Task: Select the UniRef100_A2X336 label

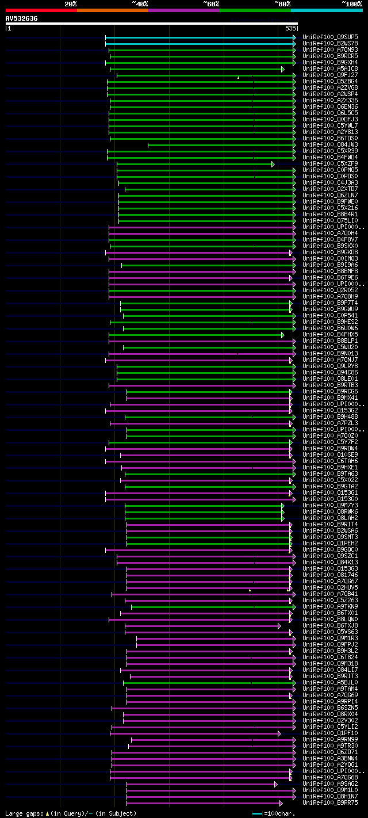Action: point(330,100)
